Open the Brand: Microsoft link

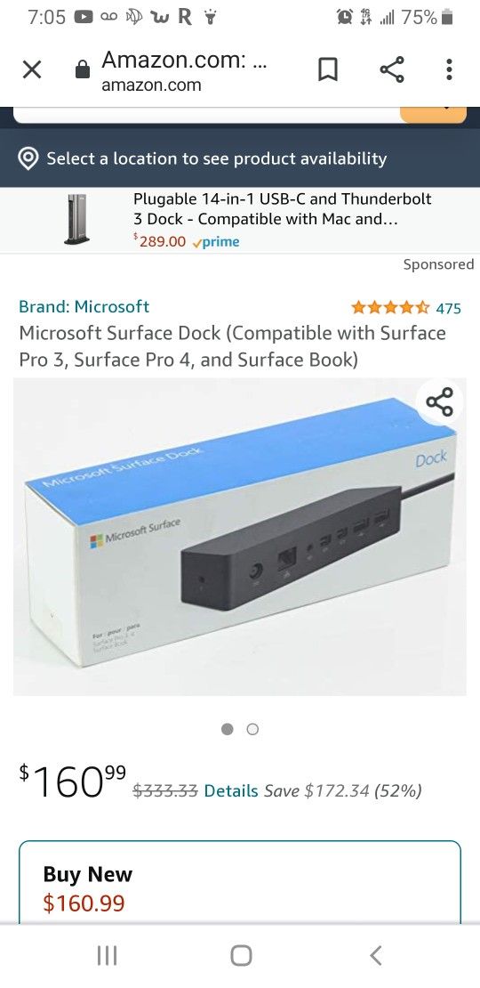point(84,307)
